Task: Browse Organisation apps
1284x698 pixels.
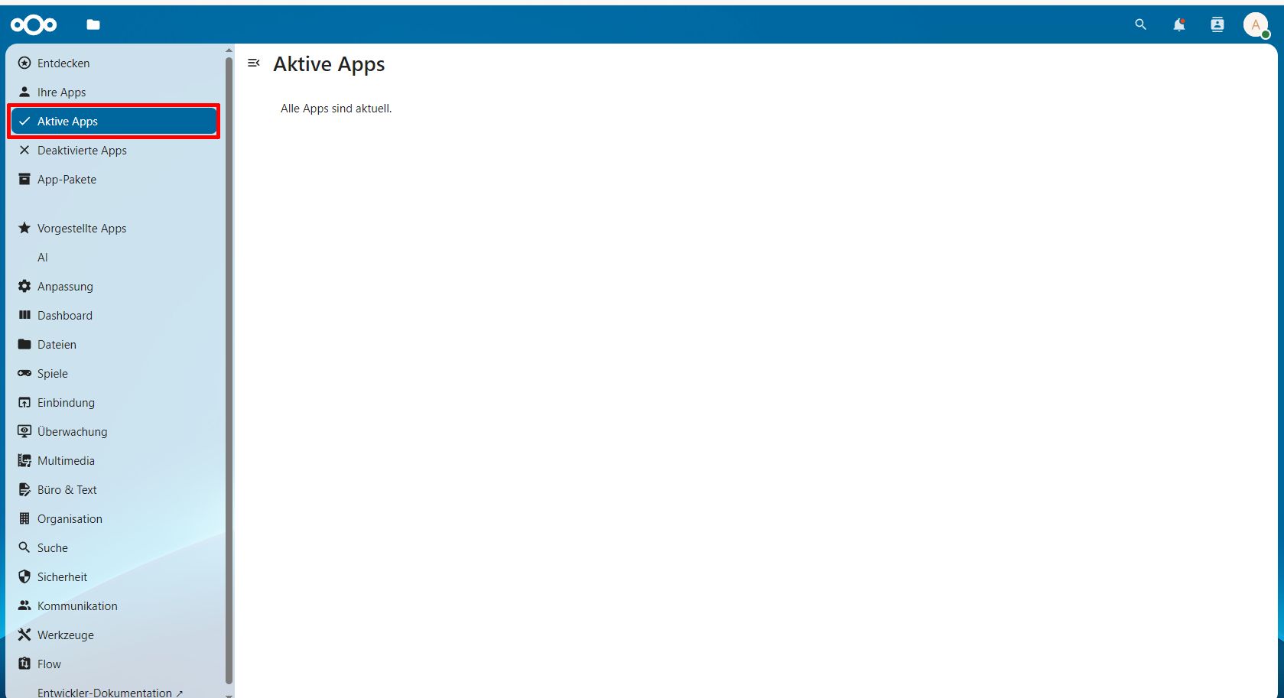Action: pos(115,519)
